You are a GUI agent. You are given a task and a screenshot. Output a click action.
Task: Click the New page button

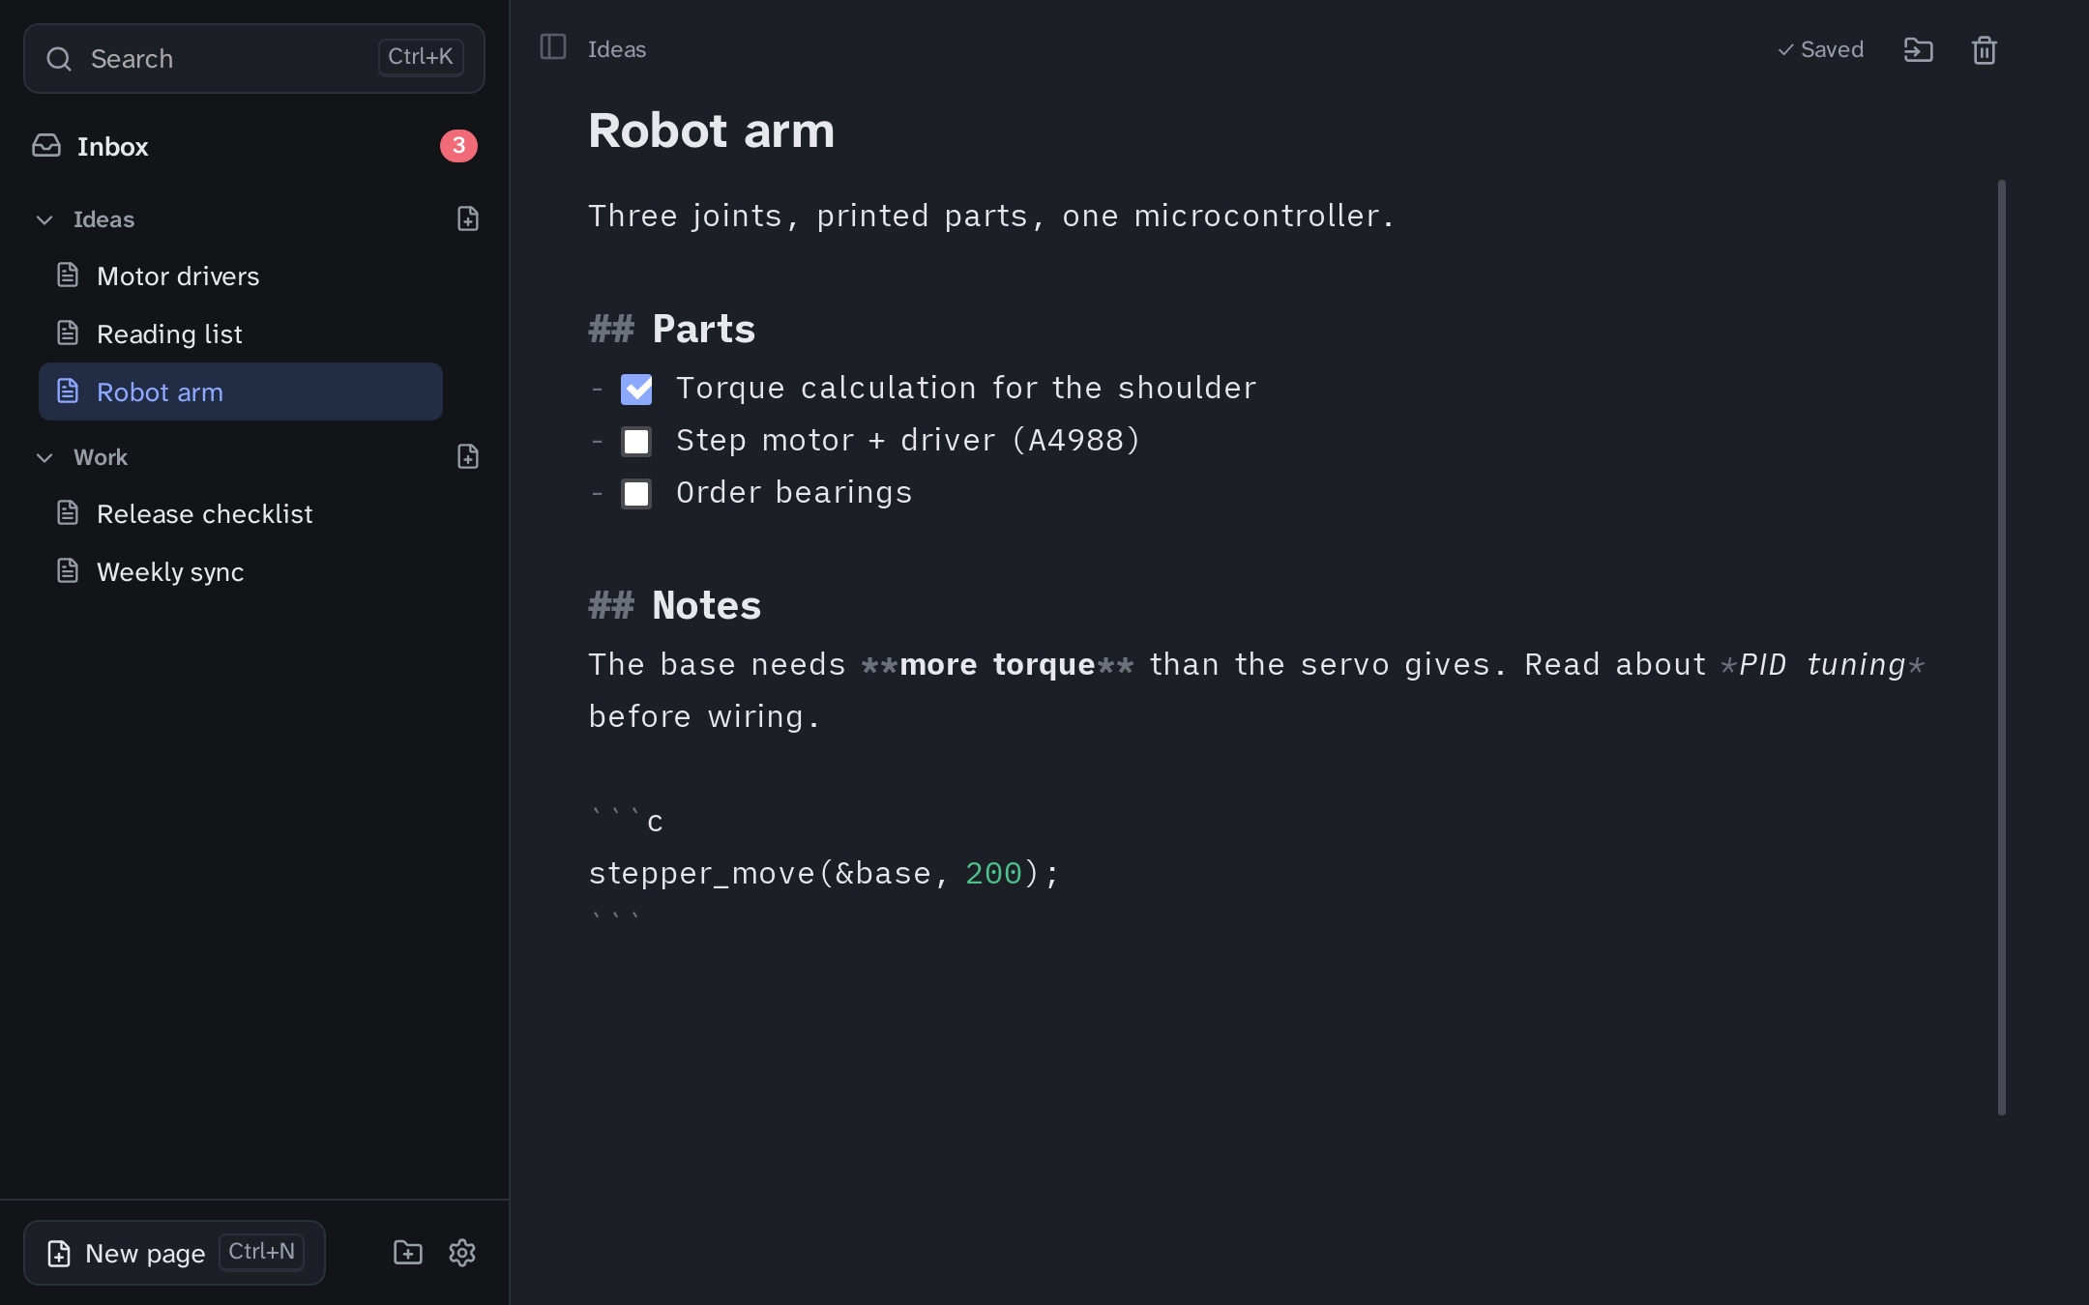[174, 1253]
